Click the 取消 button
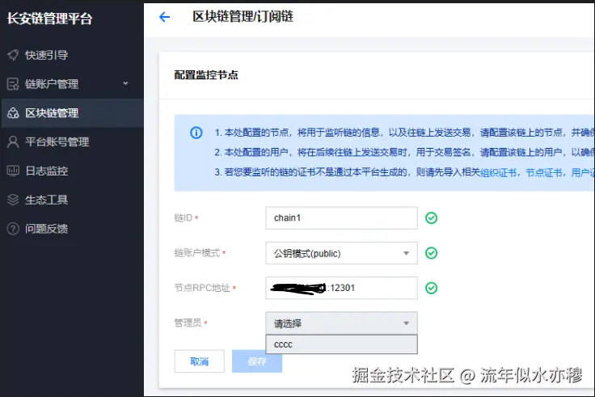 199,361
